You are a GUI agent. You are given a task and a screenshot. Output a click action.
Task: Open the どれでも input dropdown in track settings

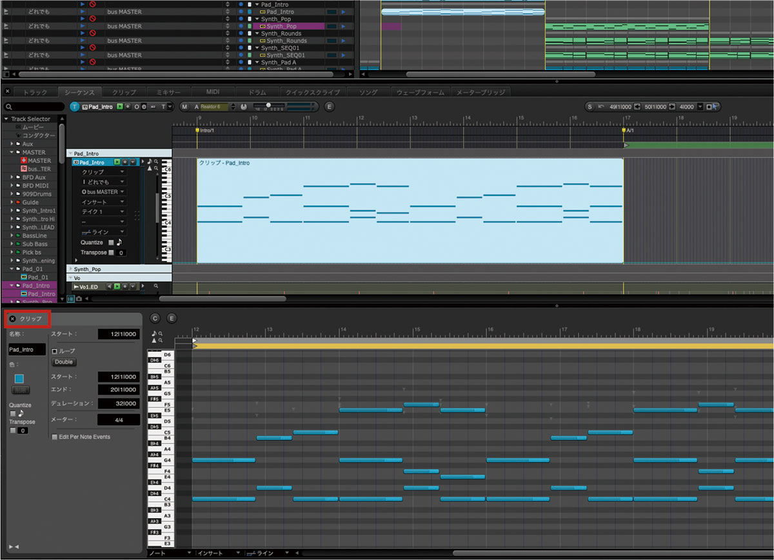click(103, 182)
